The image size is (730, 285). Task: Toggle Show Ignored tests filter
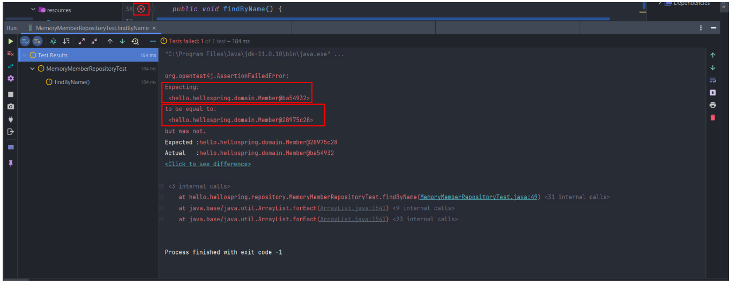pos(38,41)
